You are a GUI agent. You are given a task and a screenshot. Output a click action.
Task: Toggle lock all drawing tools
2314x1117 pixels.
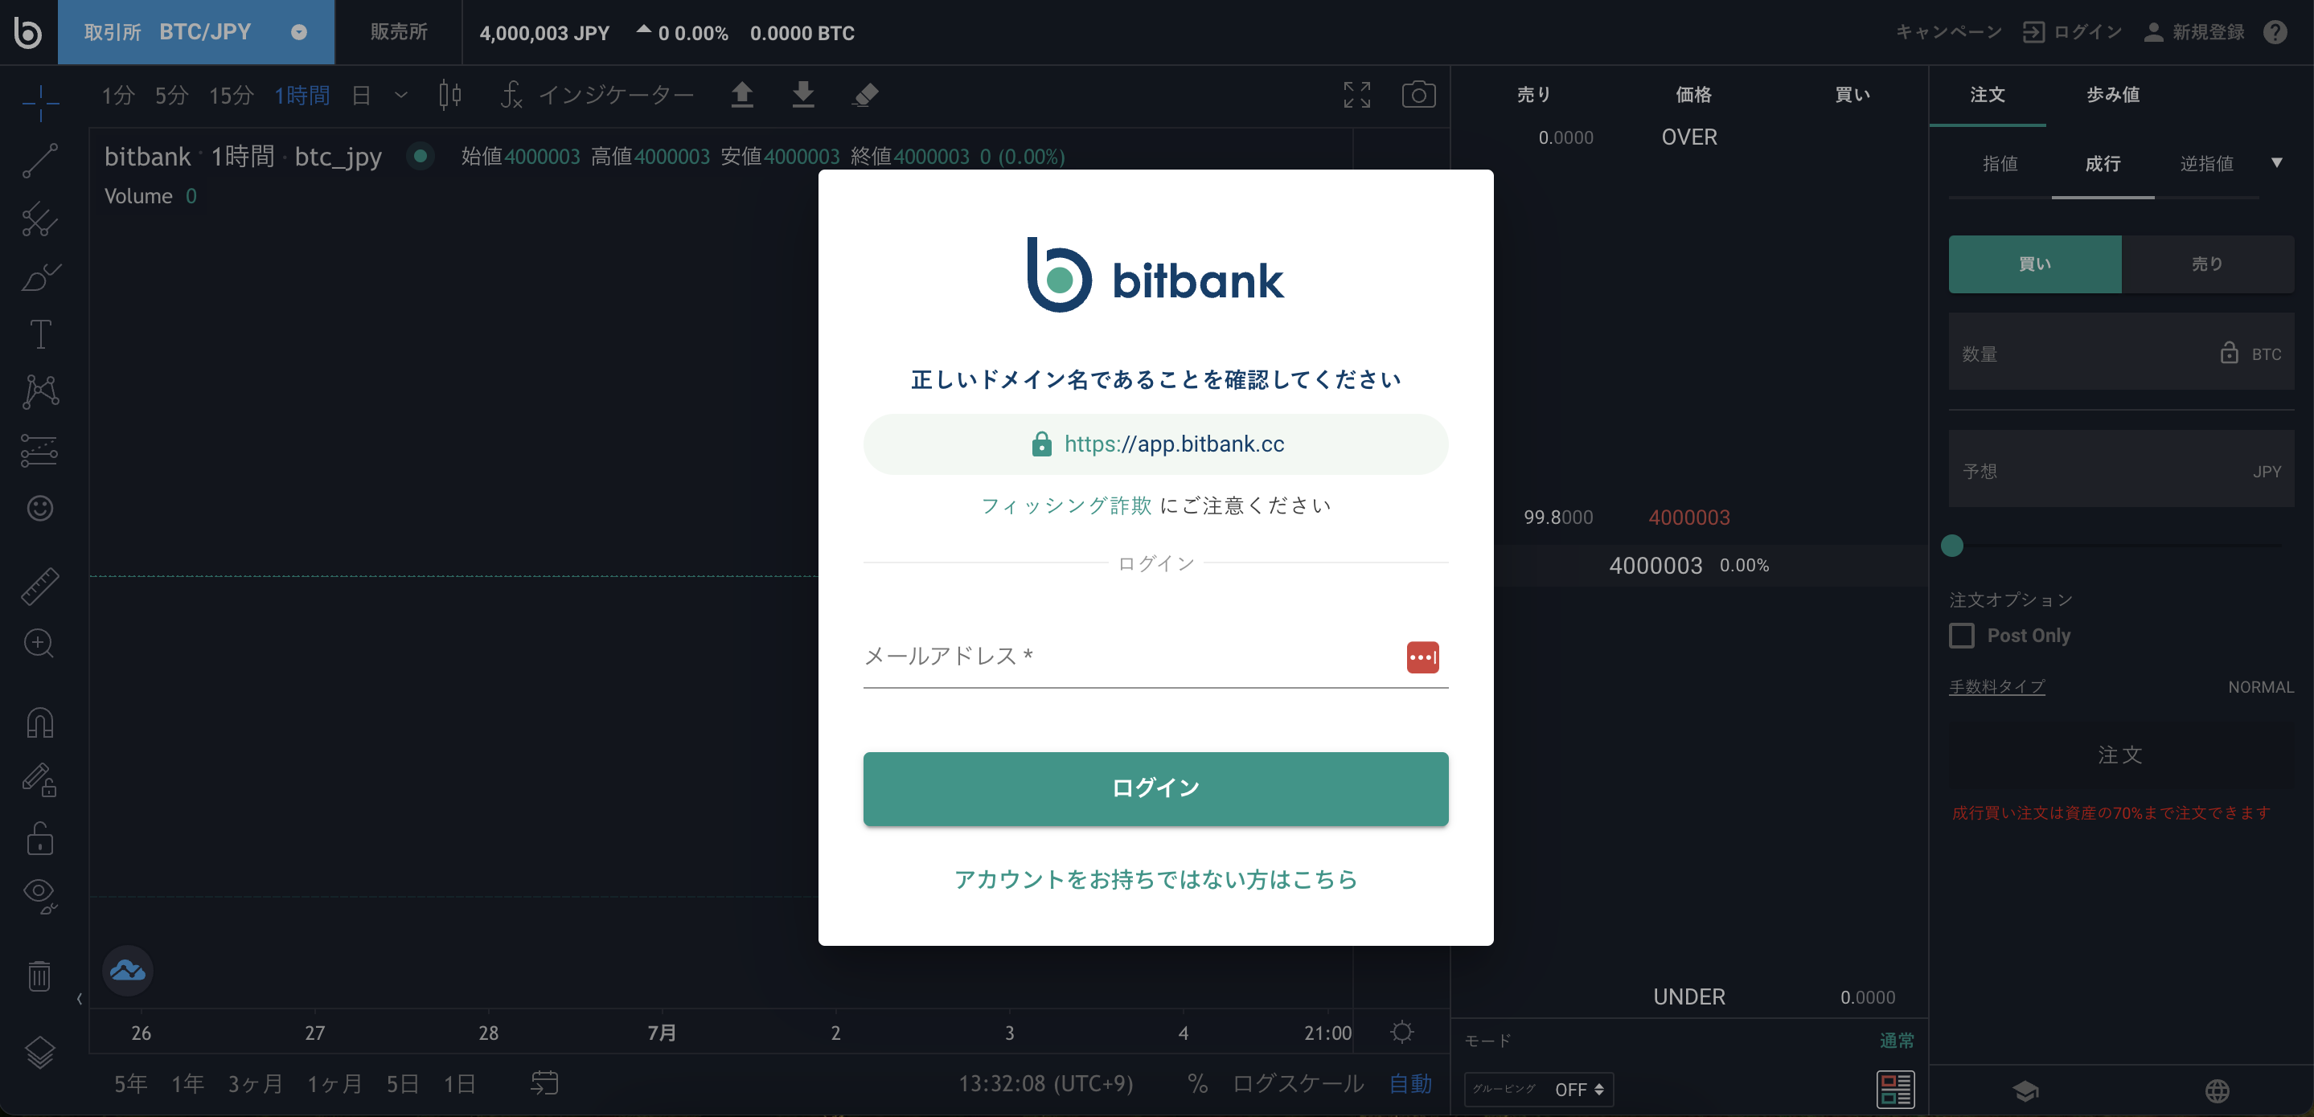pos(40,837)
